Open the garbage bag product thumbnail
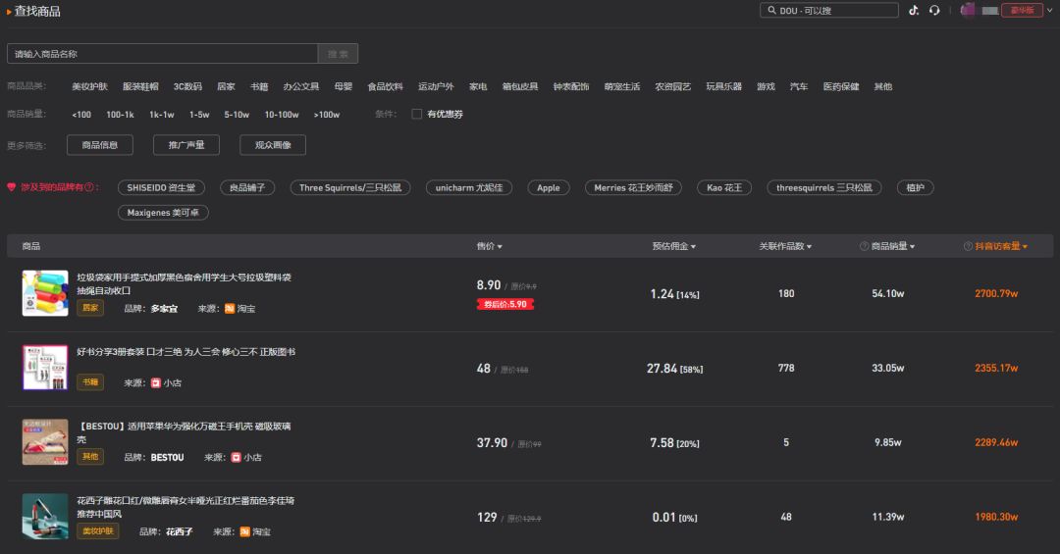This screenshot has width=1060, height=554. coord(45,293)
